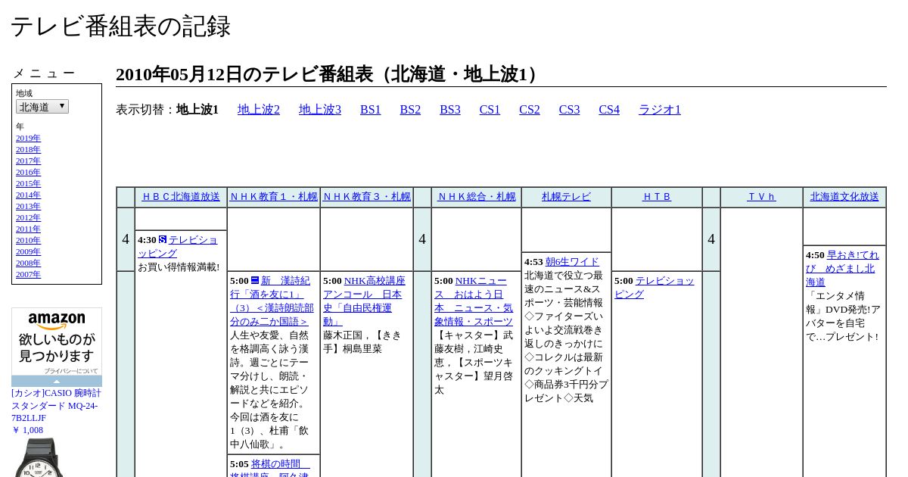Open the 朝6生ワイド program link

(572, 262)
